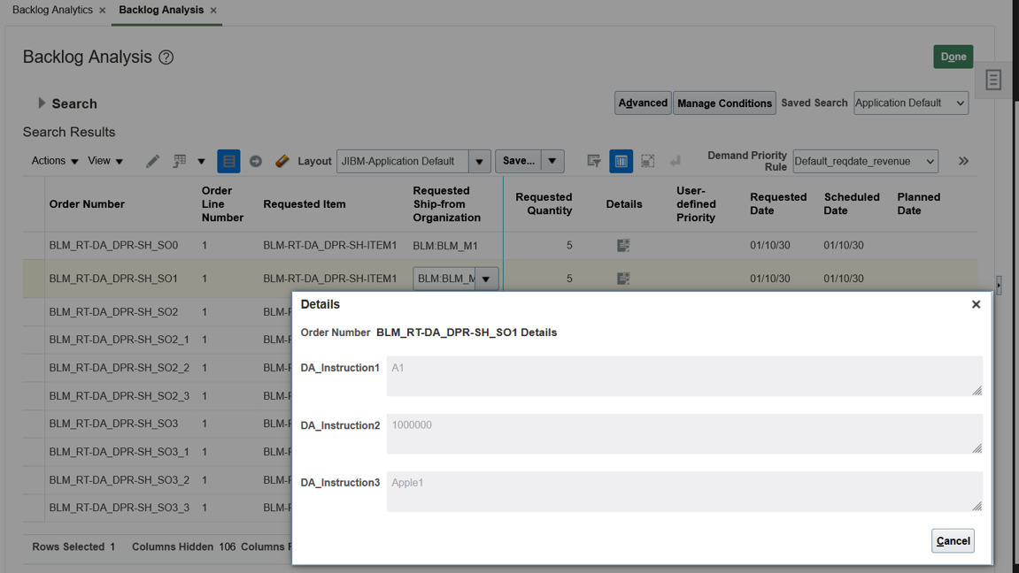This screenshot has width=1019, height=573.
Task: Open Details icon for BLM_RT-DA_DPR-SH_SO0 row
Action: point(623,245)
